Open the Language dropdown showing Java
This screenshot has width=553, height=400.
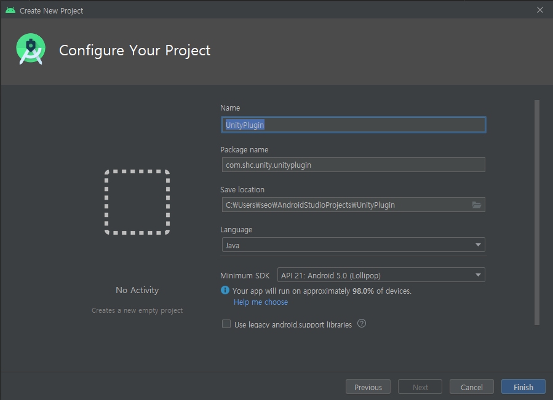353,245
